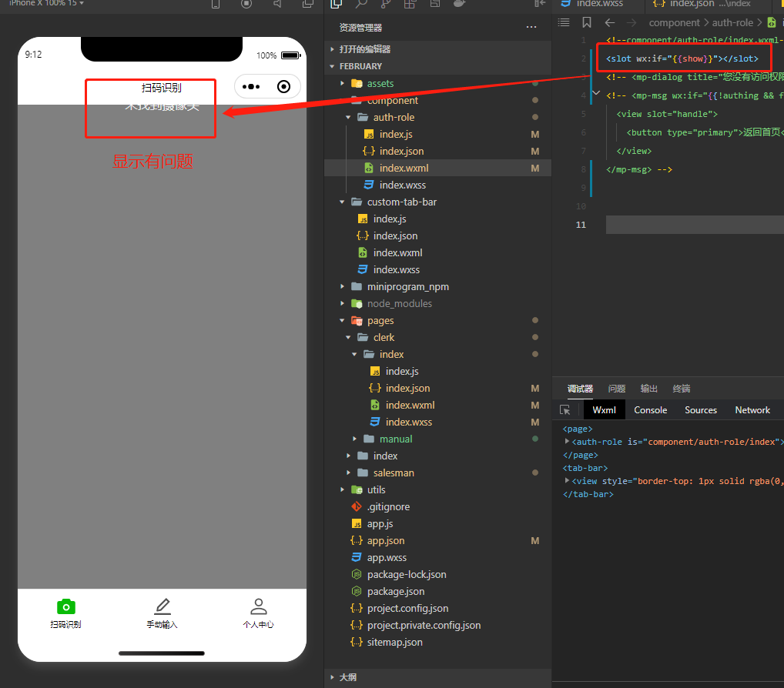Tap the 扫码识别 camera tab icon
Image resolution: width=784 pixels, height=688 pixels.
66,606
